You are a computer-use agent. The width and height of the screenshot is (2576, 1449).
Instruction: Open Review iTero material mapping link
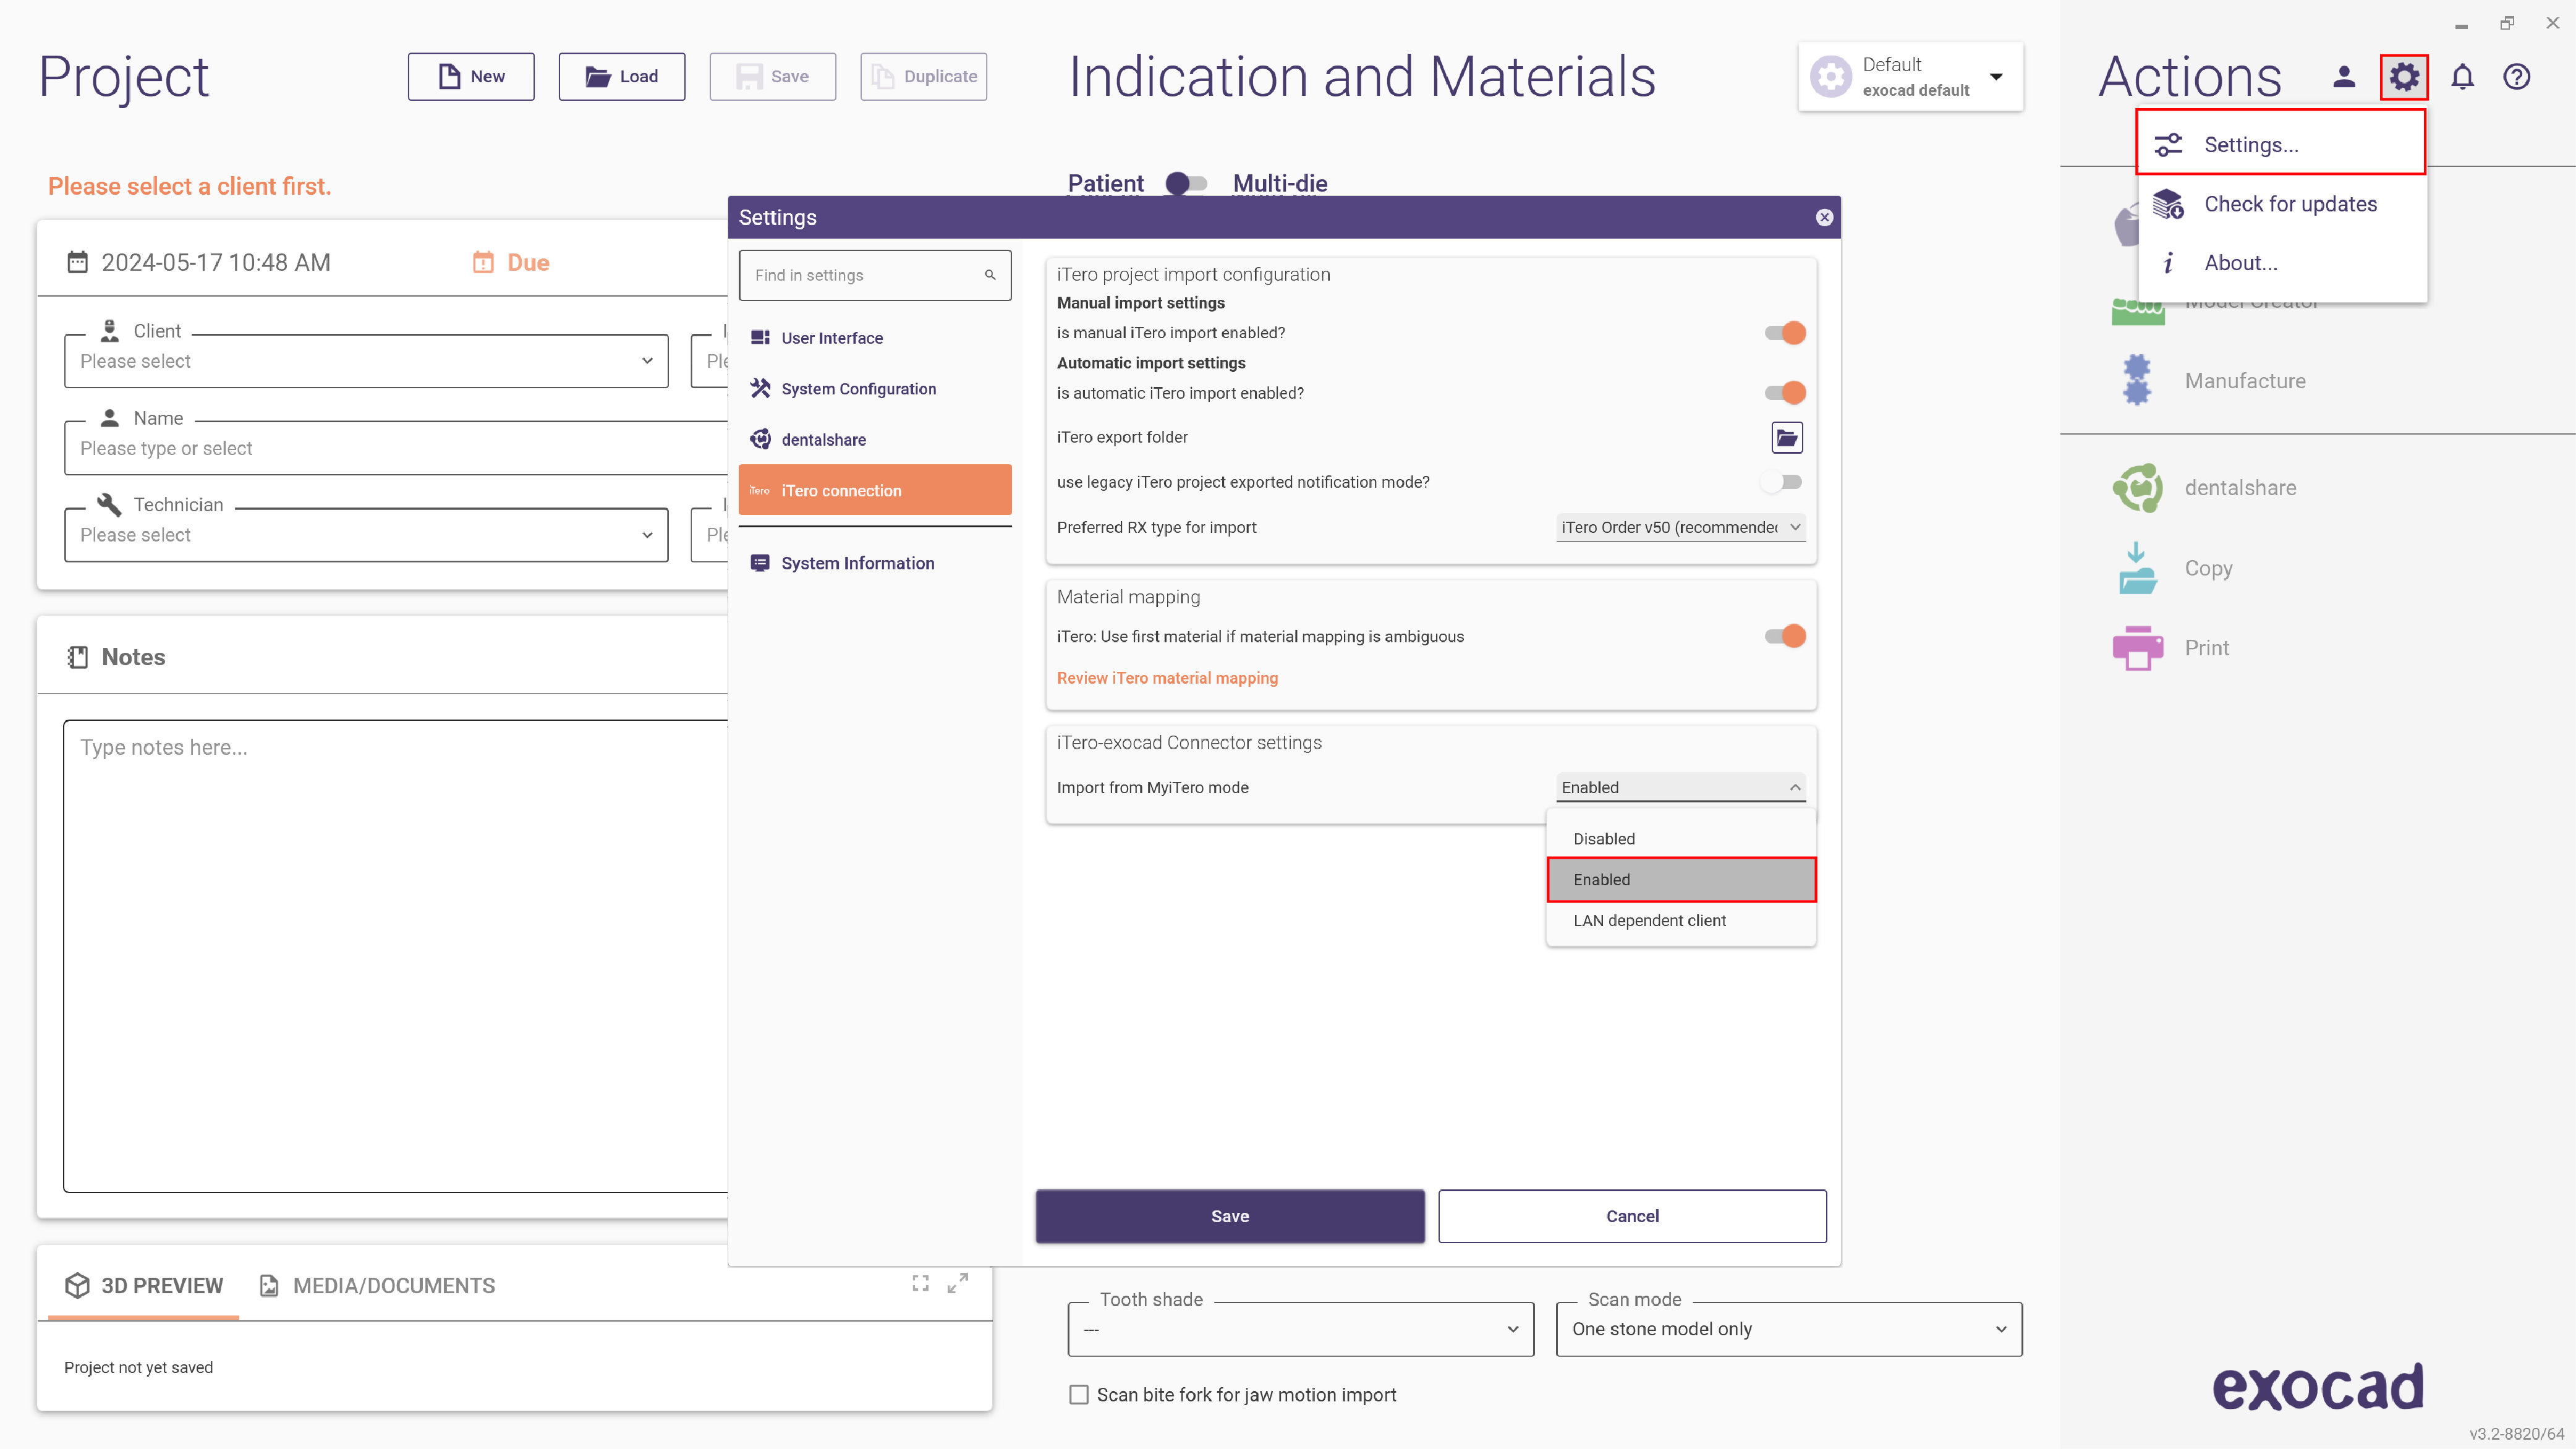click(x=1167, y=678)
